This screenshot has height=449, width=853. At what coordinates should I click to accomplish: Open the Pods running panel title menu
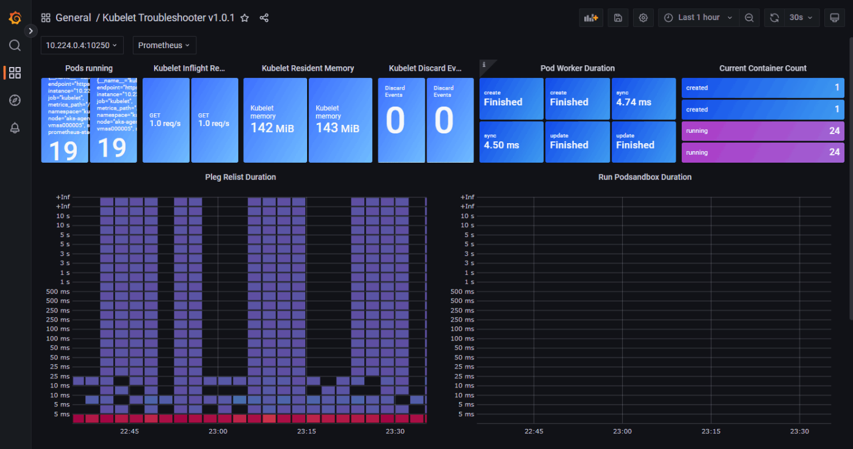point(89,68)
